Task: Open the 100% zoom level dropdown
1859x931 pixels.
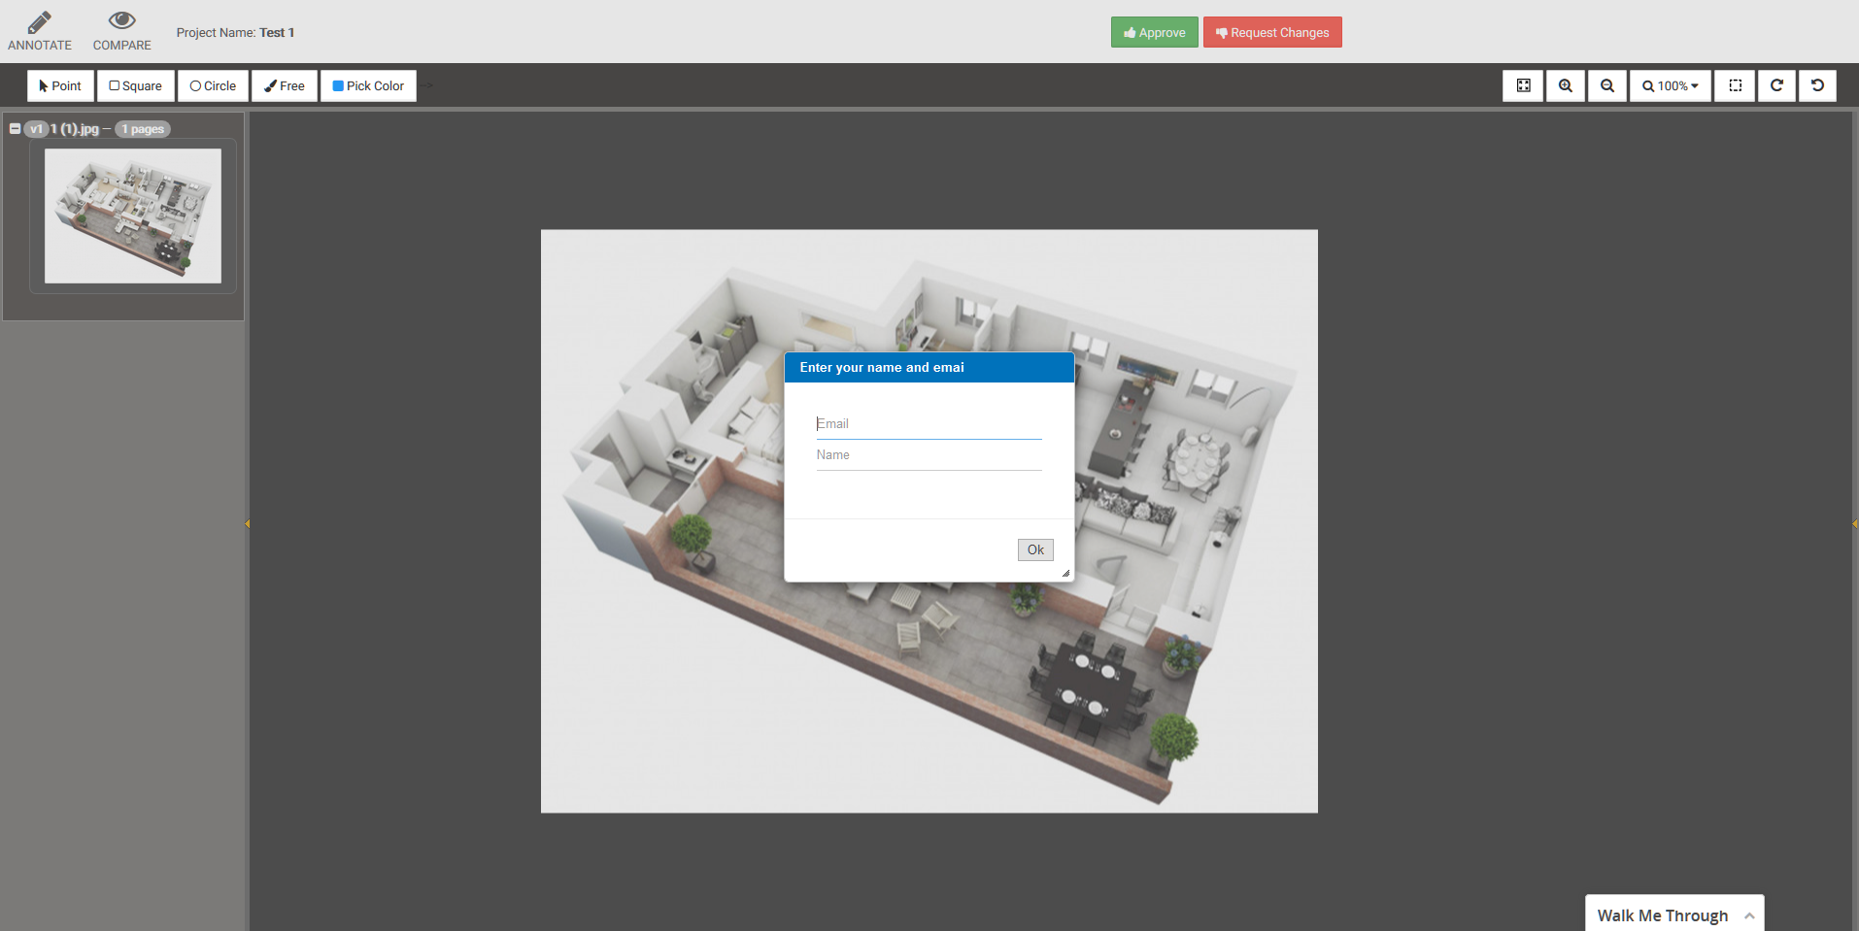Action: point(1671,85)
